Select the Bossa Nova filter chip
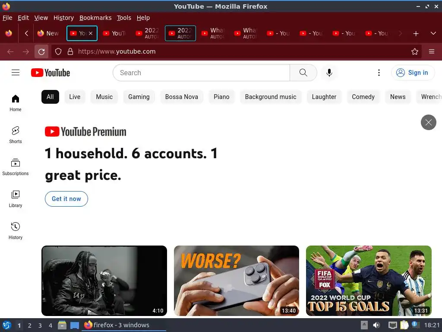The width and height of the screenshot is (442, 332). pos(182,97)
